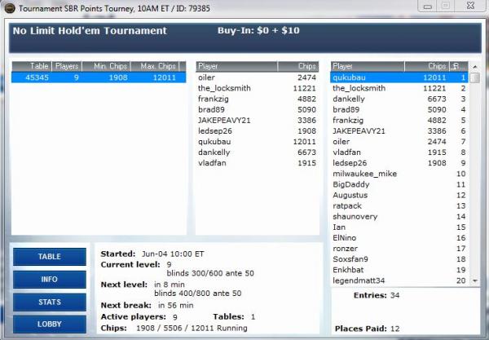This screenshot has height=340, width=489.
Task: Sort by Max. Chips column header
Action: pos(159,66)
